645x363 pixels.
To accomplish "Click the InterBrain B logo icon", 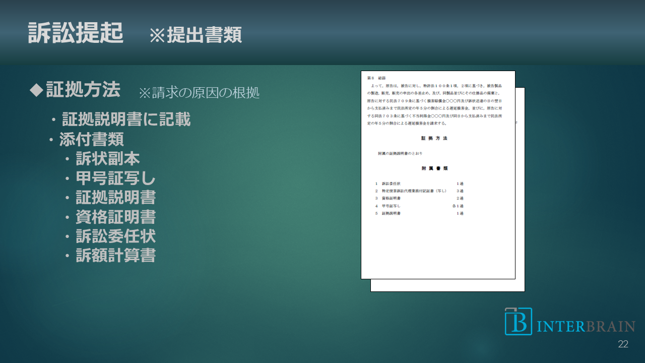I will pos(519,322).
